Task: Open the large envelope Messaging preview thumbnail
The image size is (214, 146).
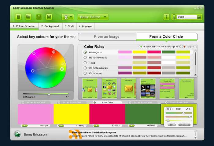Action: [129, 88]
